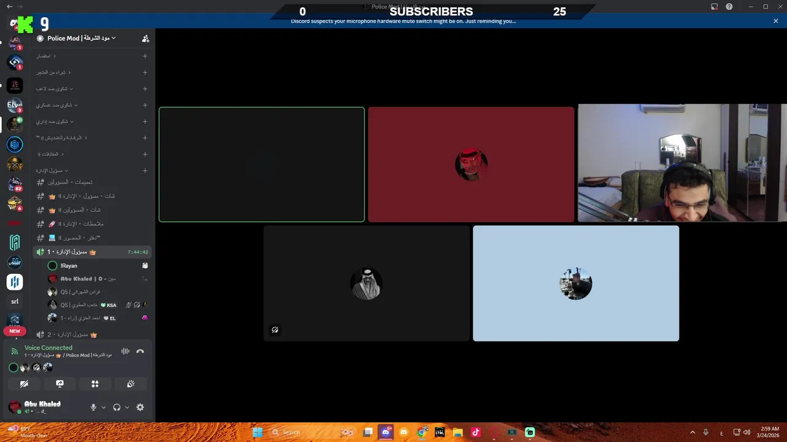Toggle noise suppression waveform icon
This screenshot has height=442, width=787.
click(125, 351)
